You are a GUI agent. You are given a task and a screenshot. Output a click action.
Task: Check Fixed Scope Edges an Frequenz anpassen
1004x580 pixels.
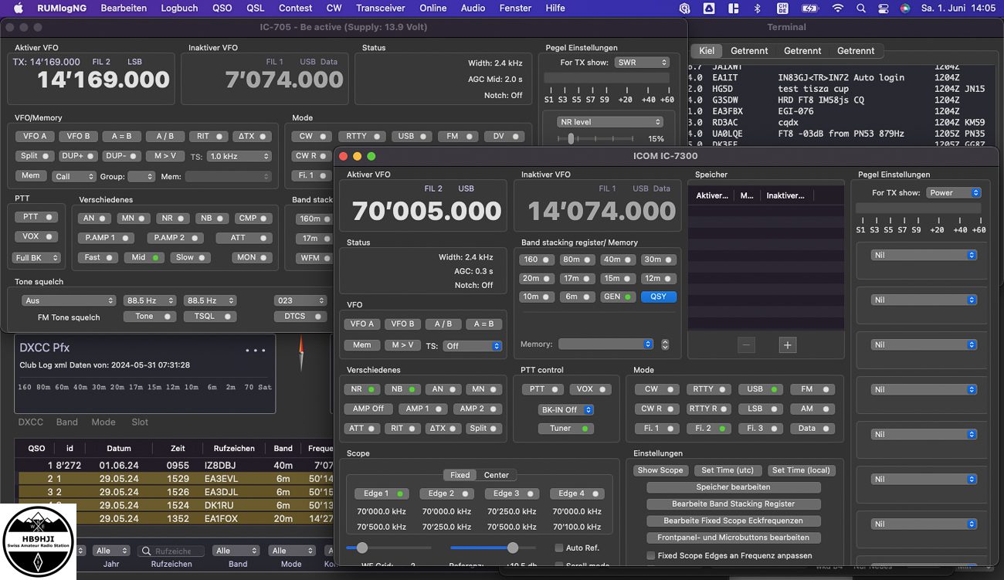(651, 555)
